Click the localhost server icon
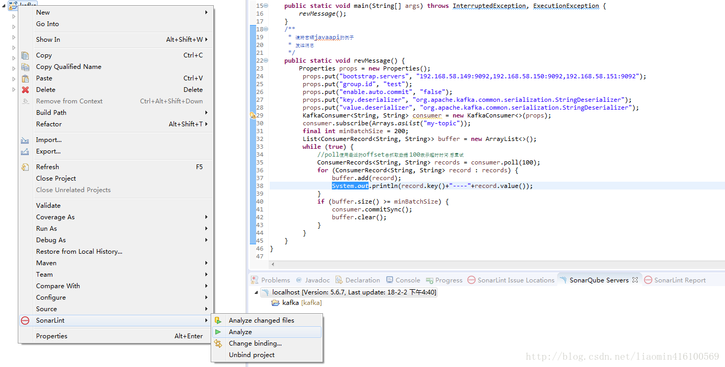This screenshot has width=725, height=367. pyautogui.click(x=266, y=292)
